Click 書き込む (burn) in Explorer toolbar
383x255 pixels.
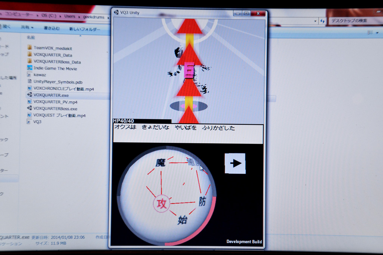pyautogui.click(x=52, y=28)
